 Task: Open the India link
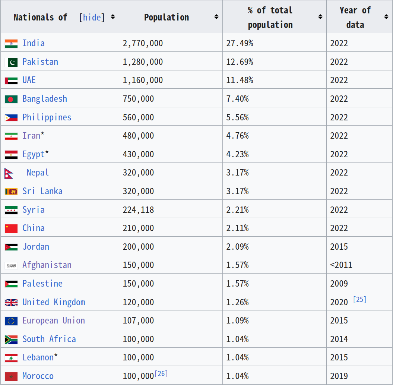(34, 43)
